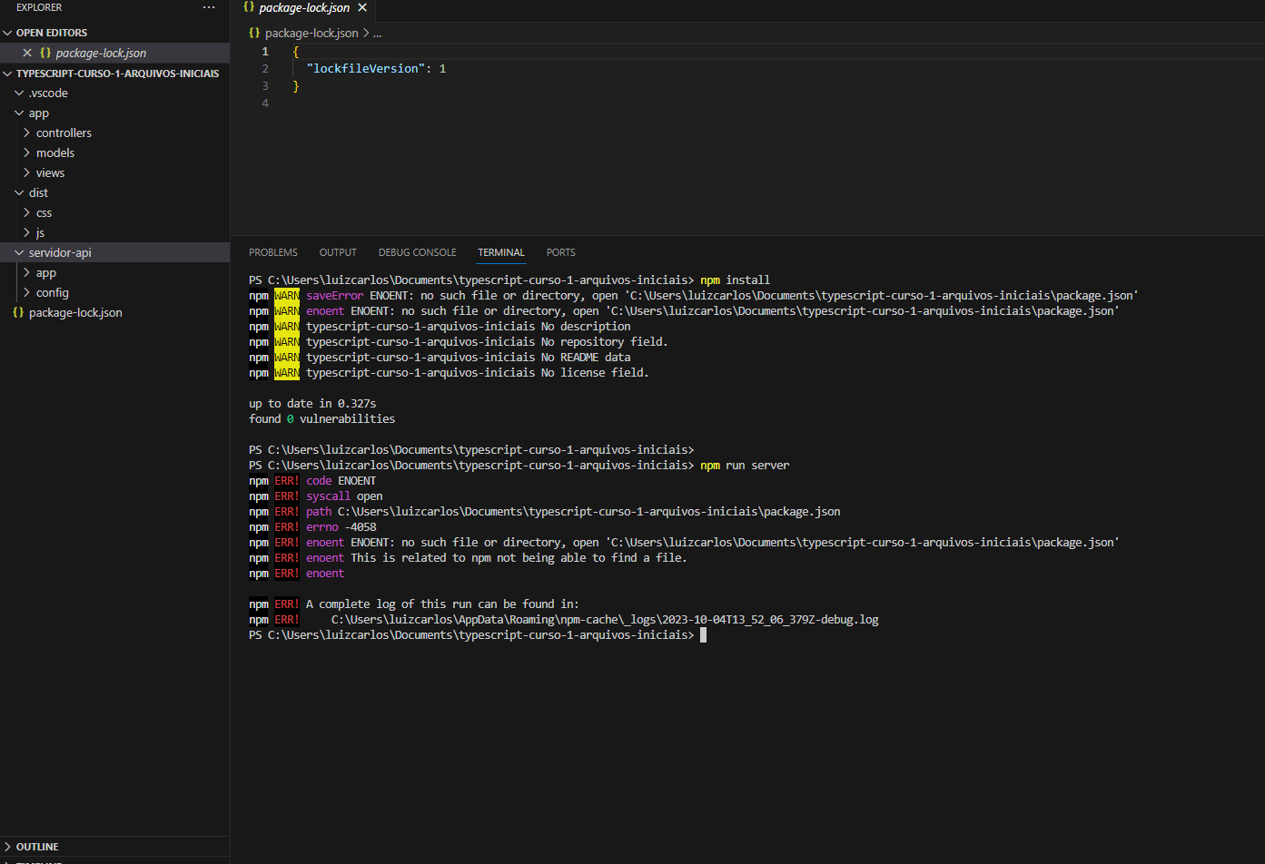Image resolution: width=1265 pixels, height=864 pixels.
Task: Click the 'syscall open' error line
Action: click(316, 496)
